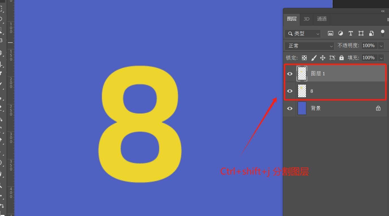Click the adjustment layer filter icon

click(340, 33)
